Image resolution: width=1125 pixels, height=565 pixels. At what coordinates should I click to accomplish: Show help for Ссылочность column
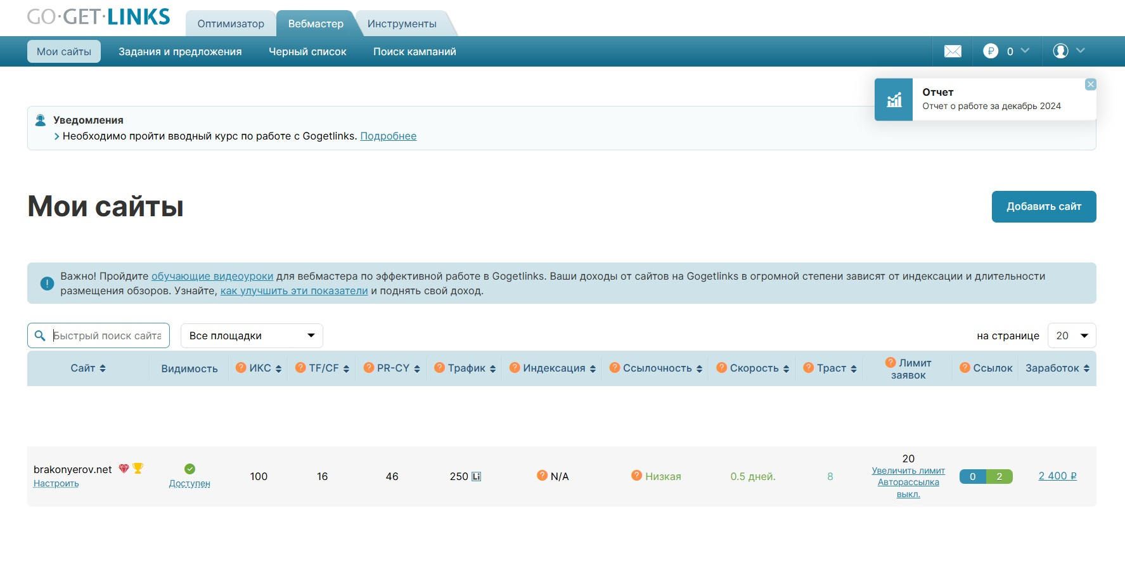[614, 368]
